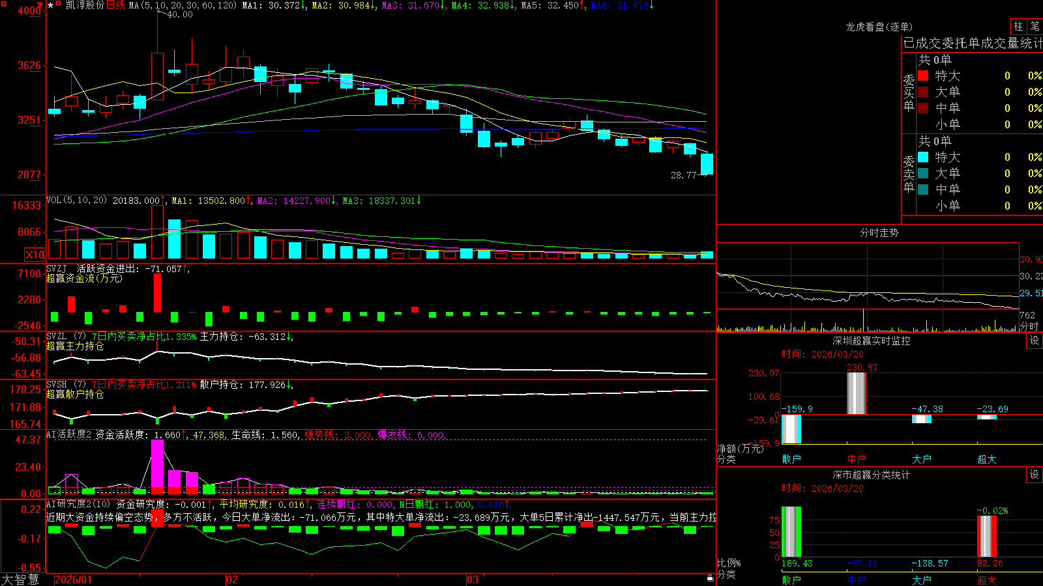Viewport: 1043px width, 586px height.
Task: Click the 深市超赢分类统计 panel title
Action: pyautogui.click(x=872, y=475)
